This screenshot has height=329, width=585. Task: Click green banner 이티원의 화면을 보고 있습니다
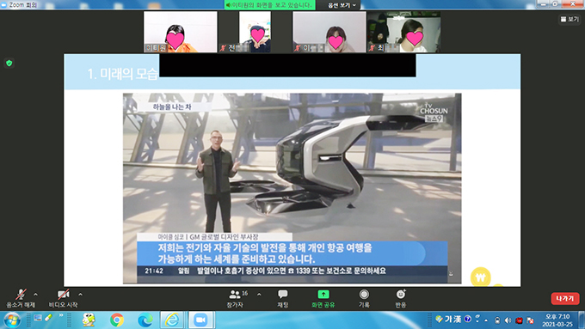[x=270, y=5]
